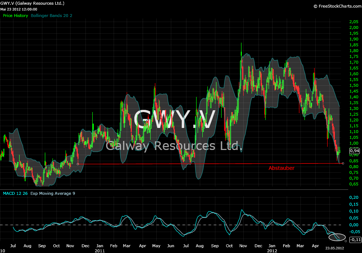
Task: Click the 0,65 price axis label
Action: coord(354,184)
